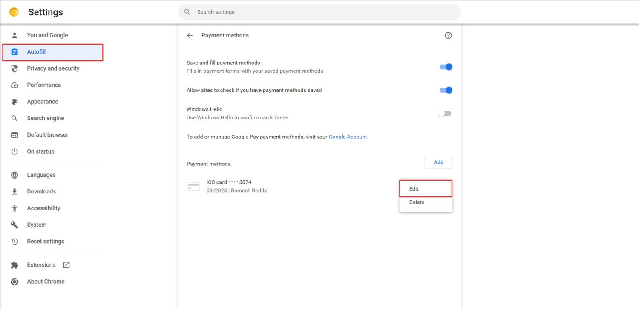Click the Search settings input field
639x310 pixels.
click(319, 12)
